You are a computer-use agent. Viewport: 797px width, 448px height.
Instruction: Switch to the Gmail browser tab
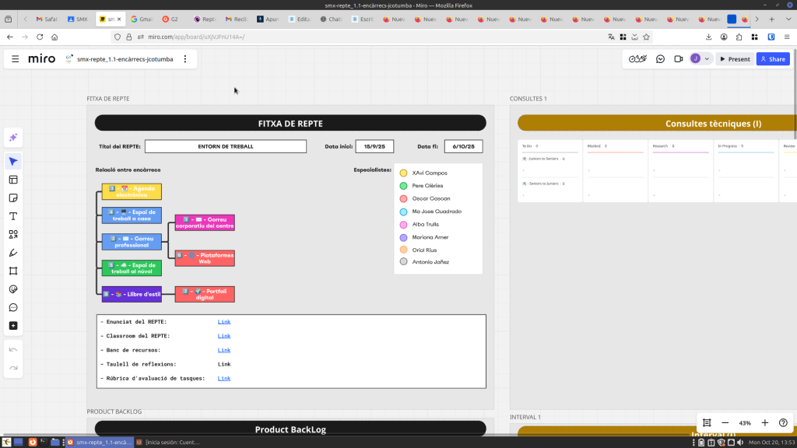pyautogui.click(x=142, y=19)
